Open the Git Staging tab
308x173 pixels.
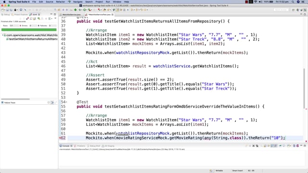(x=108, y=146)
